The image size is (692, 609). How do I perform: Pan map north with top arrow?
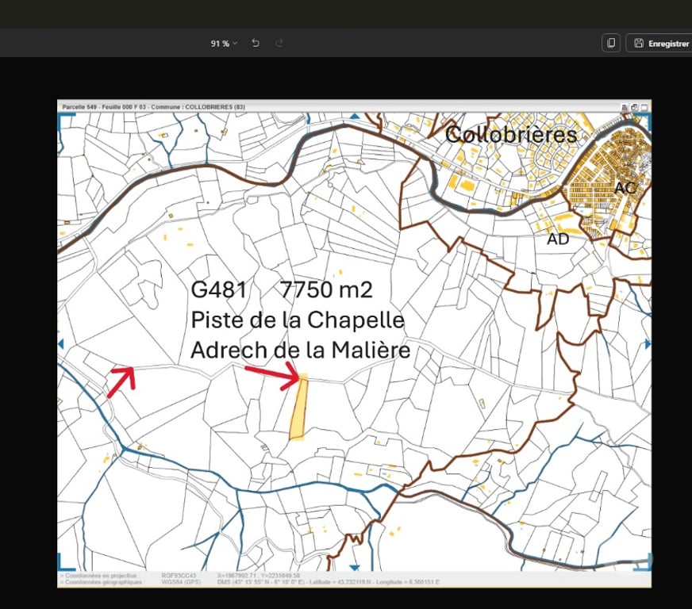355,117
